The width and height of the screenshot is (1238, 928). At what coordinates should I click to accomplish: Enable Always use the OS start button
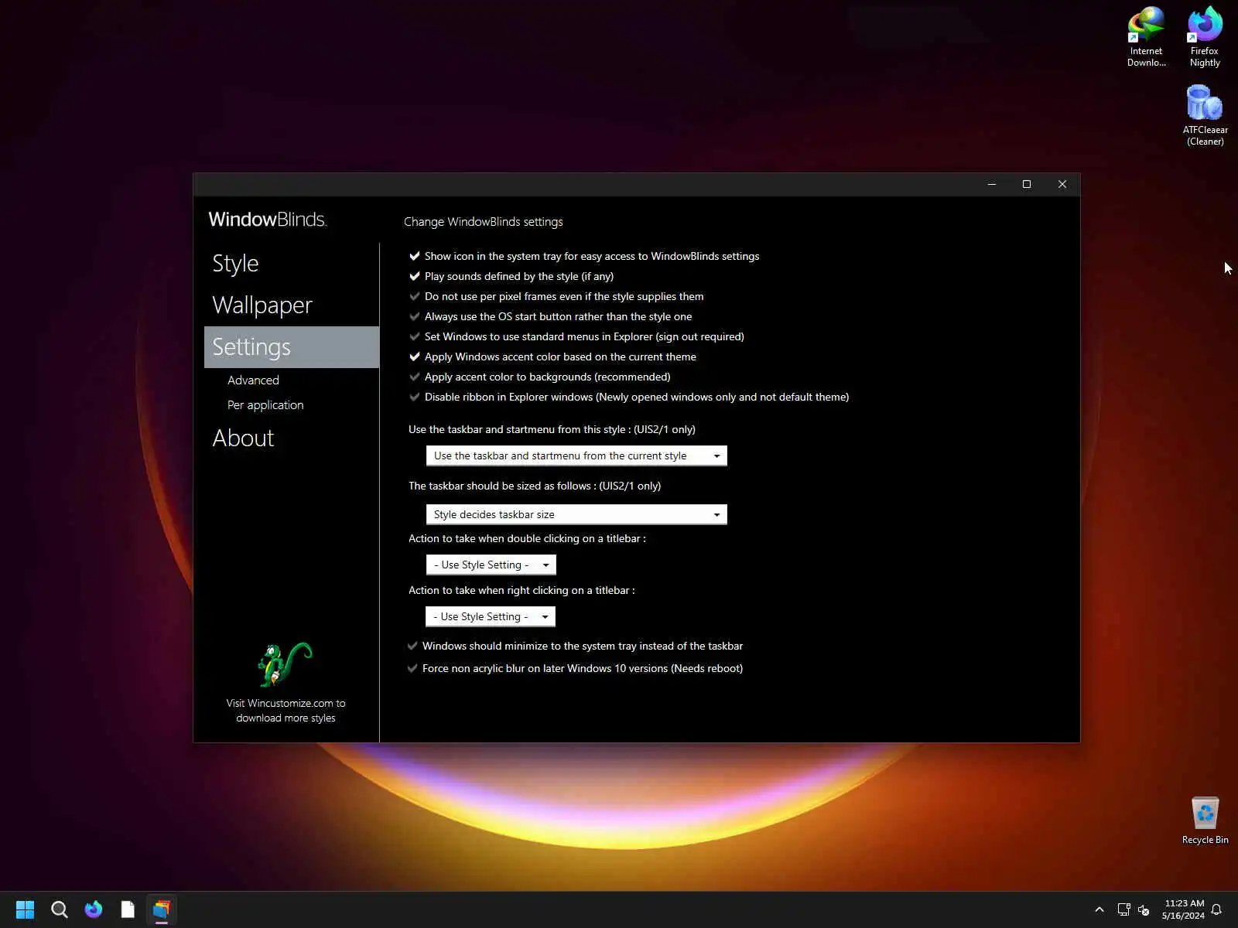click(550, 316)
